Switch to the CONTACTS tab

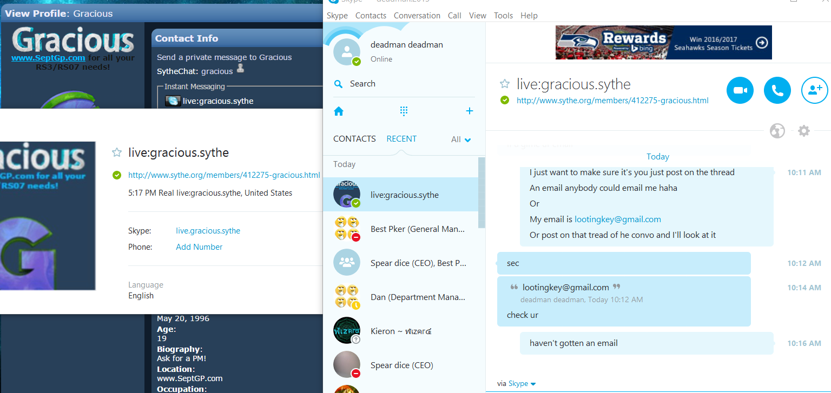coord(354,139)
